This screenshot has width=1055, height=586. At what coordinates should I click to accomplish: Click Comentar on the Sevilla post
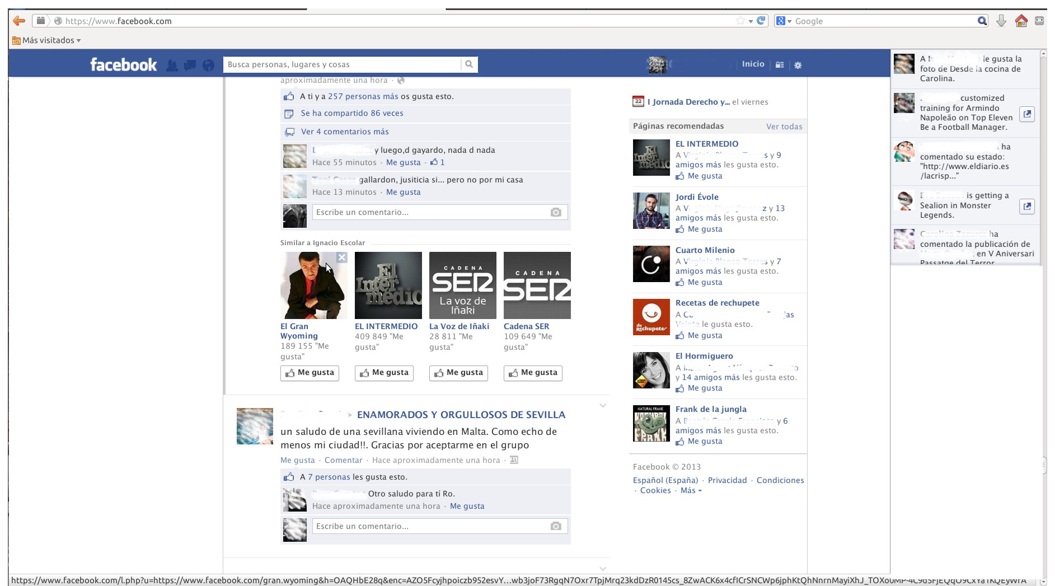[344, 460]
